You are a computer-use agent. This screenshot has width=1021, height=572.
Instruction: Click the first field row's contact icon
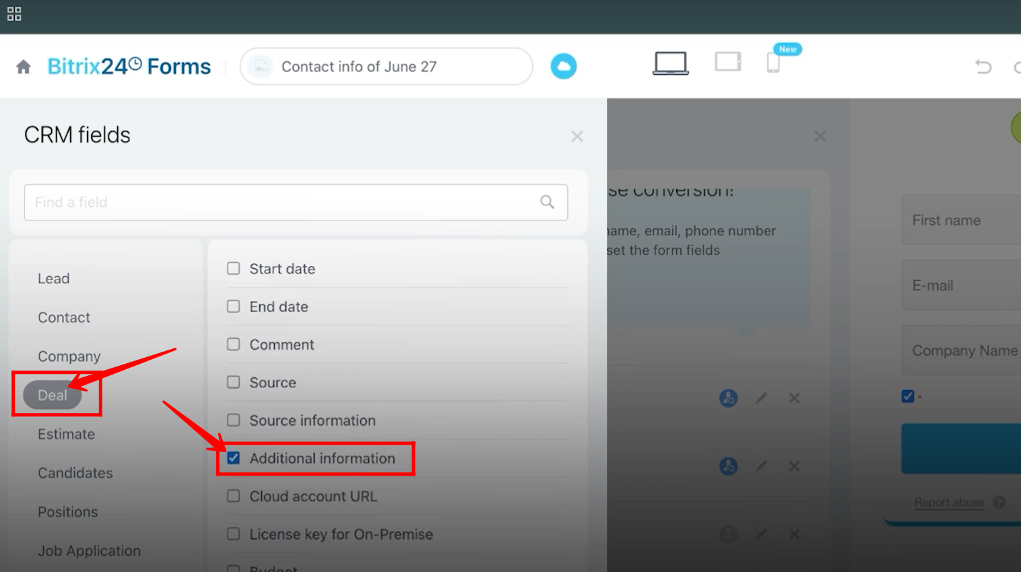[728, 398]
